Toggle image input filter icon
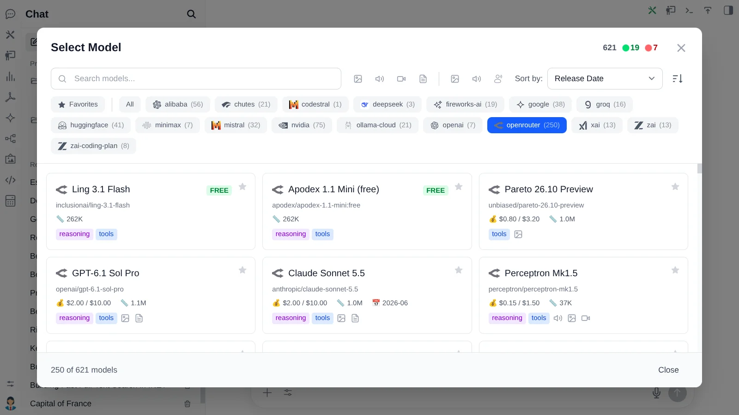Image resolution: width=739 pixels, height=415 pixels. point(358,79)
